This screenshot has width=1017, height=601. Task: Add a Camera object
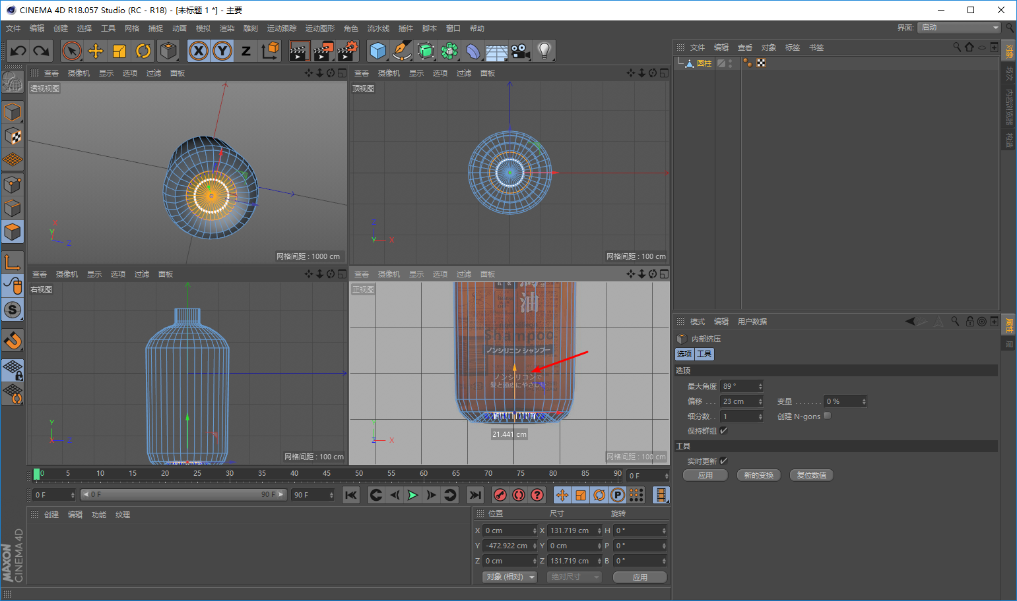click(521, 51)
